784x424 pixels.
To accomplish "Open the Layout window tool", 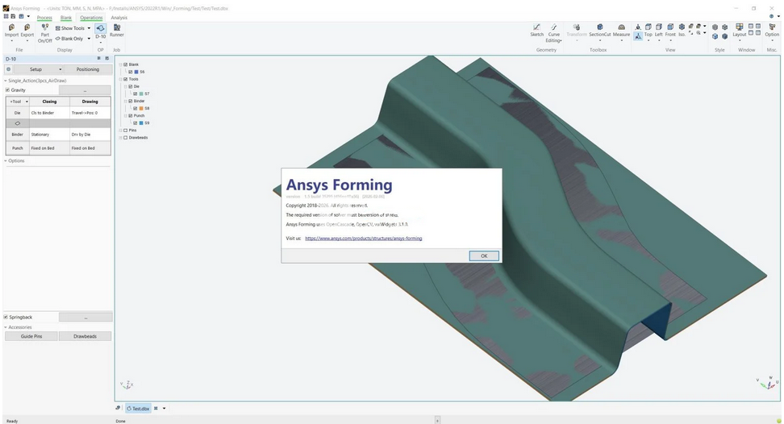I will pyautogui.click(x=739, y=30).
